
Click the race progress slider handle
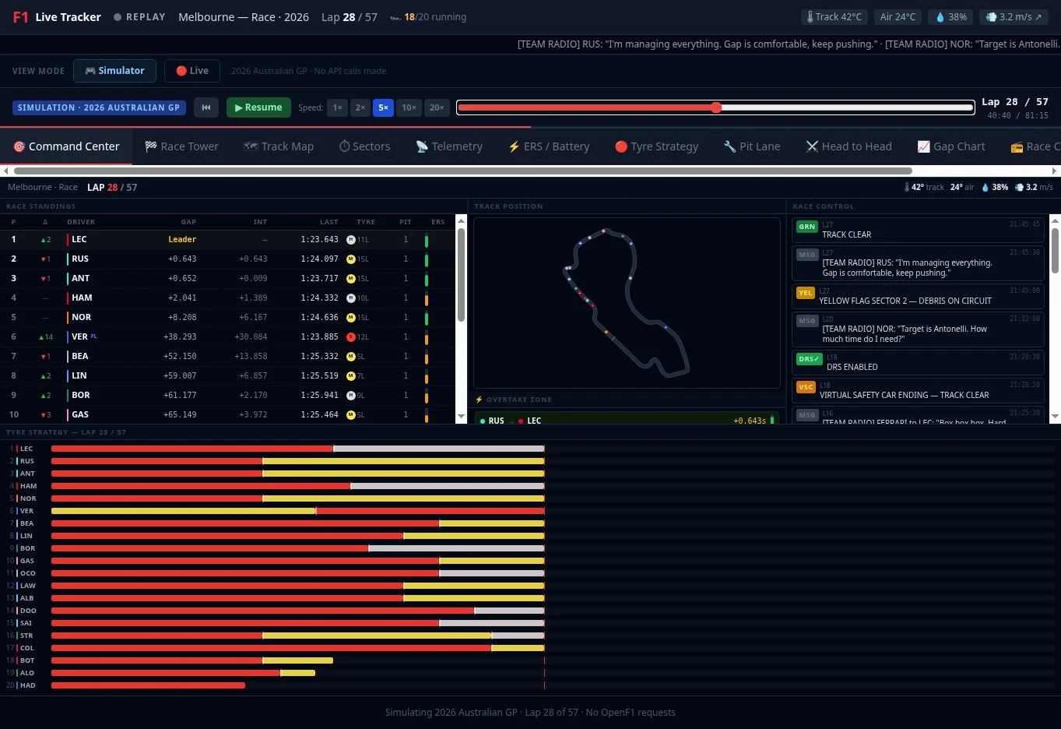click(x=716, y=107)
